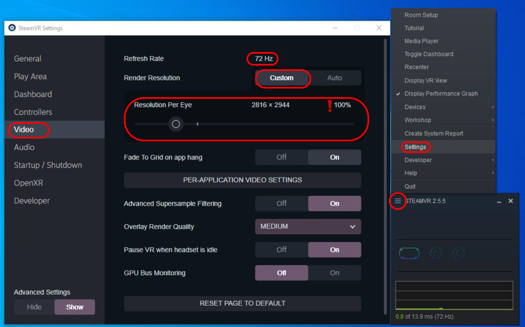This screenshot has height=327, width=525.
Task: Click the 0.8 of 13.9 ms frame time
Action: pos(424,317)
